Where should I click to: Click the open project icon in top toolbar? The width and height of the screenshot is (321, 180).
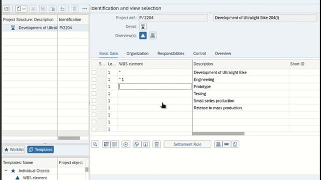tap(7, 9)
